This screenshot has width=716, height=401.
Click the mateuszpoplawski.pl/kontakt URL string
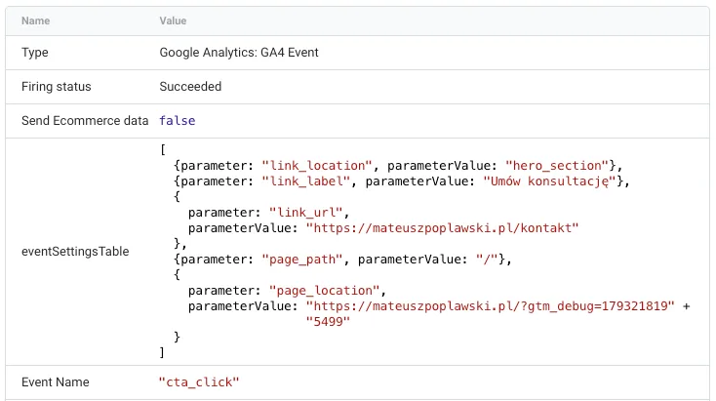coord(443,228)
